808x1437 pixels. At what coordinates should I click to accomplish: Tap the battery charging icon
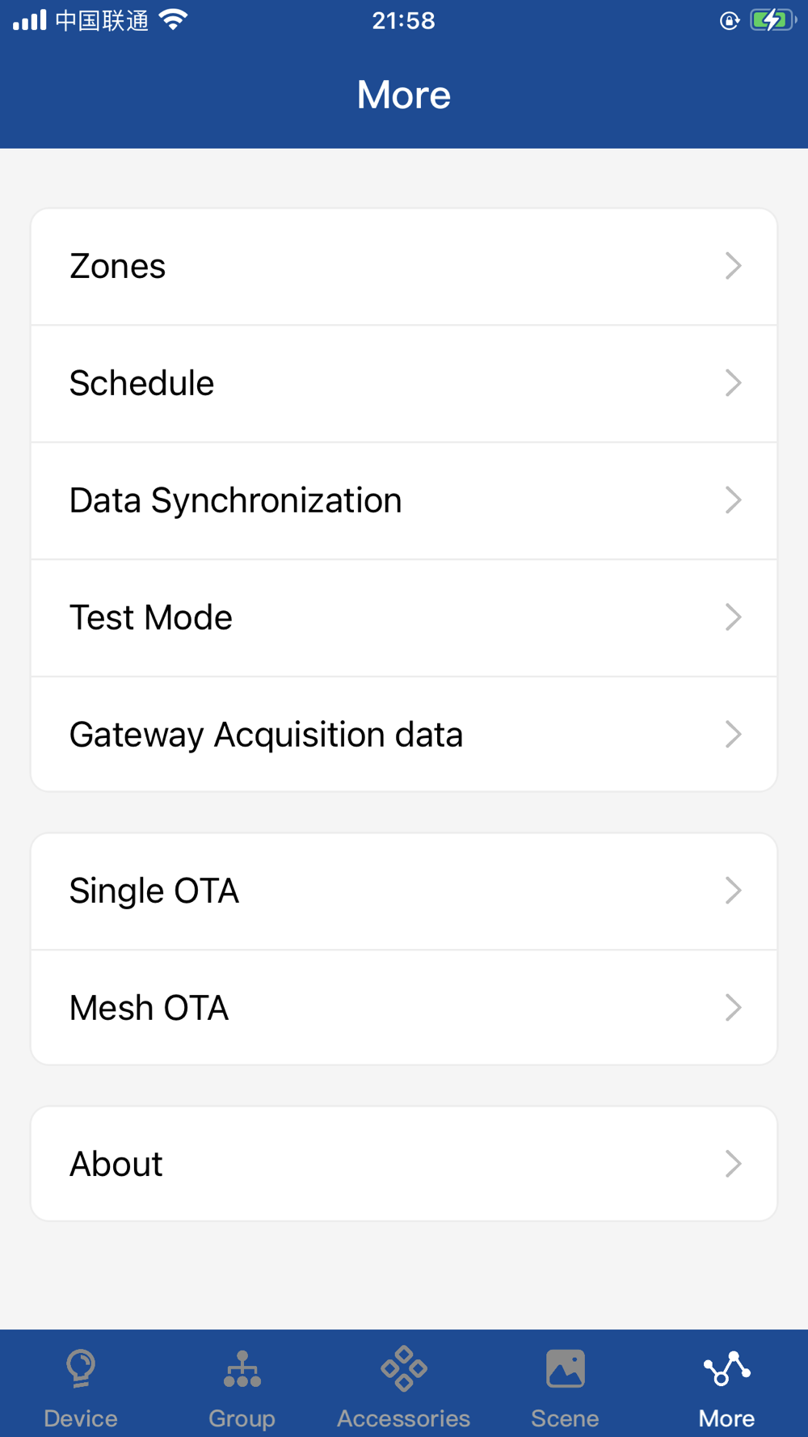771,20
